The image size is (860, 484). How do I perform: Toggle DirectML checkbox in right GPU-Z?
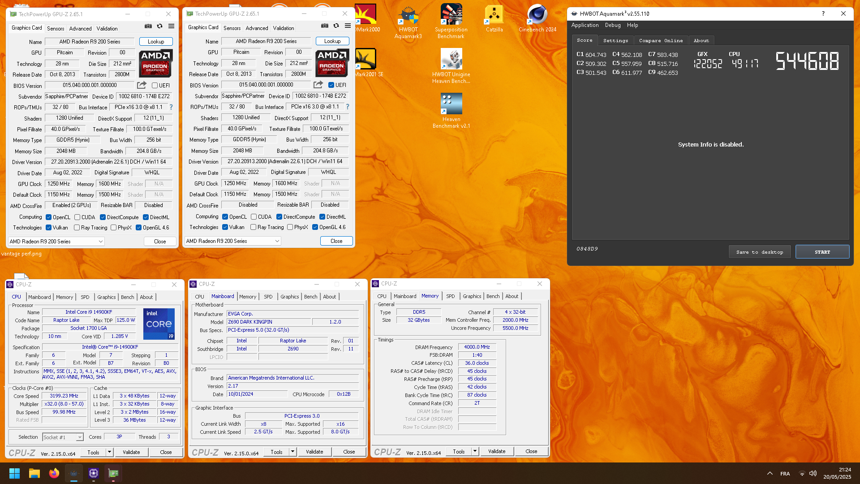(x=322, y=217)
